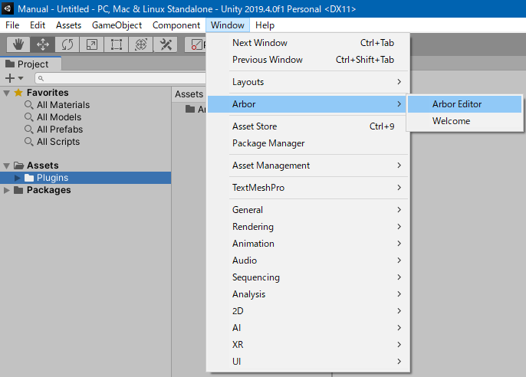Open Welcome from Arbor submenu
The image size is (526, 377).
click(465, 121)
